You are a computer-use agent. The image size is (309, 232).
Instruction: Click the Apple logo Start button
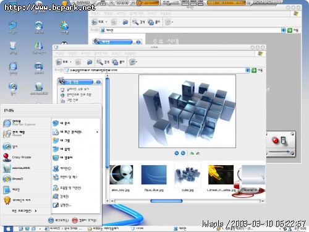[x=8, y=229]
